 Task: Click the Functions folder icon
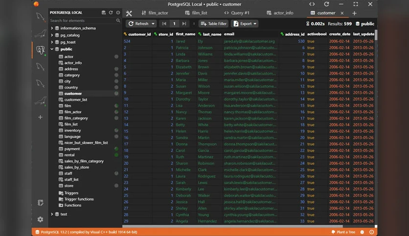pos(61,205)
